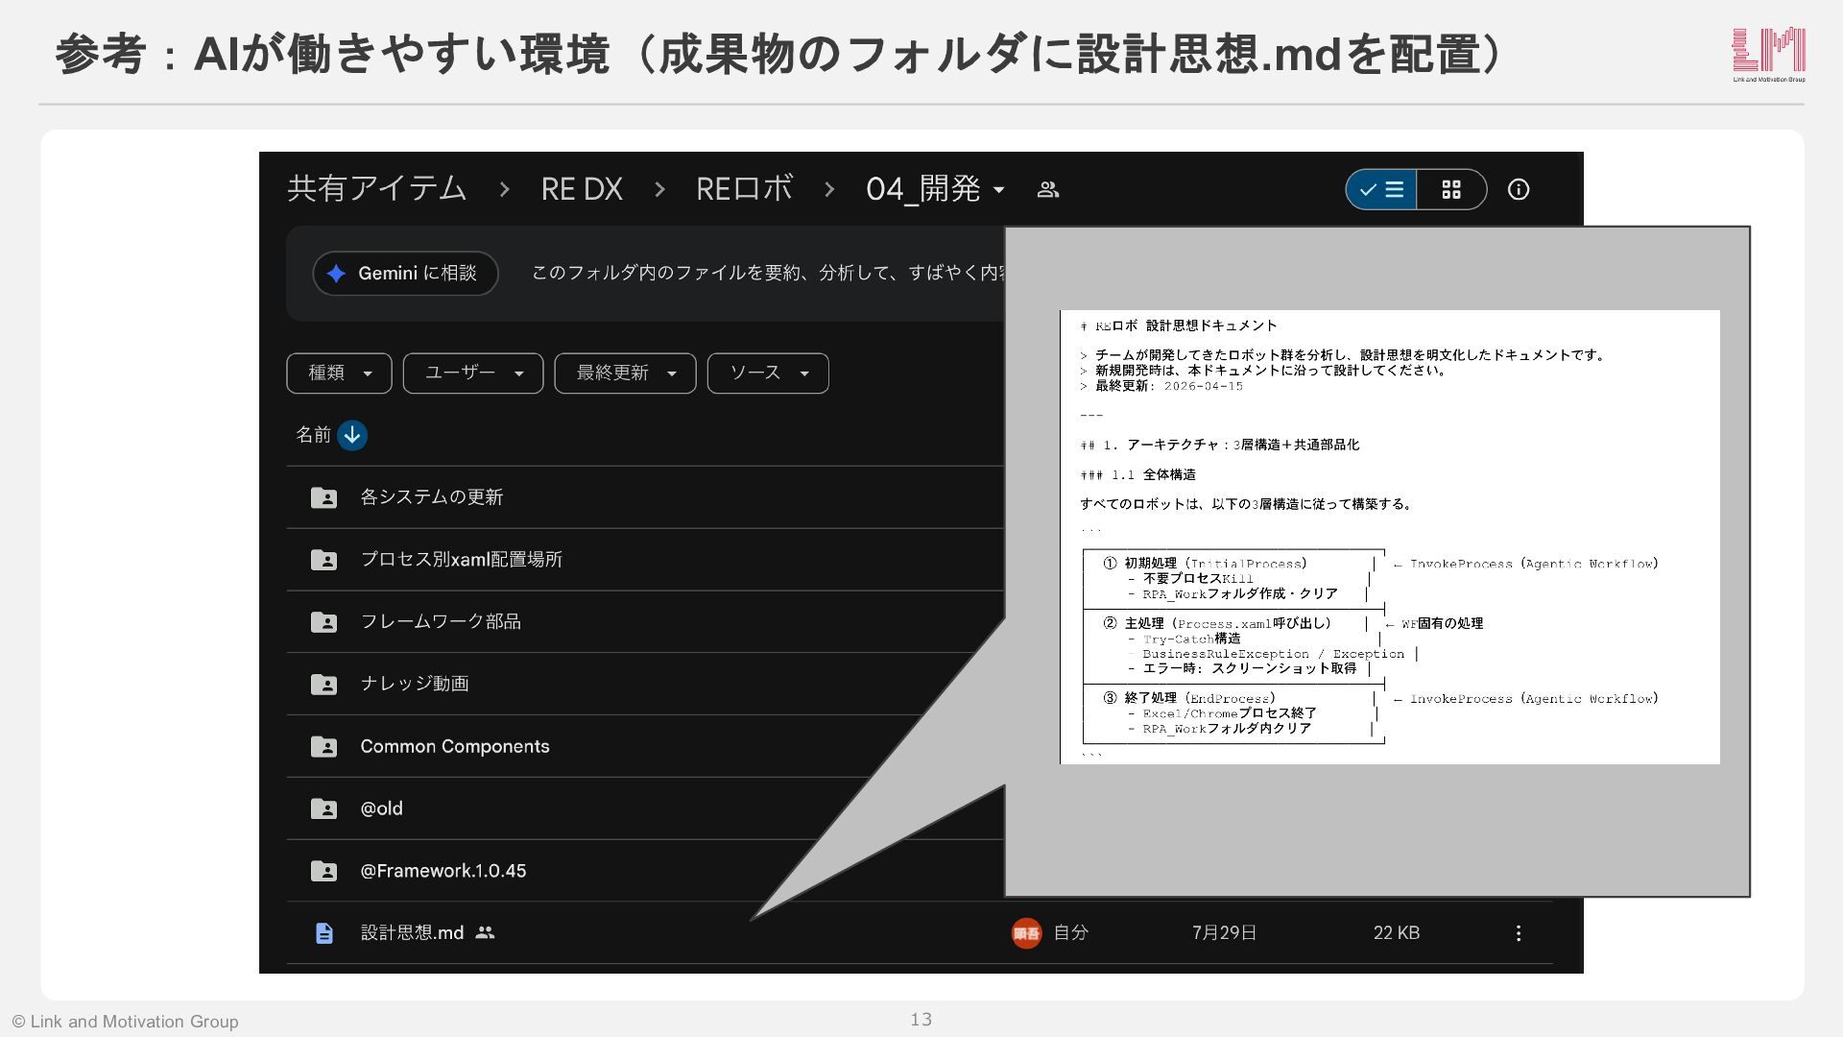Open the ソース filter dropdown
The image size is (1843, 1037).
[x=768, y=374]
